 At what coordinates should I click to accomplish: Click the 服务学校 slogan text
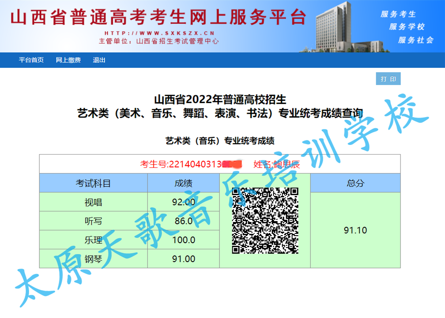click(407, 27)
